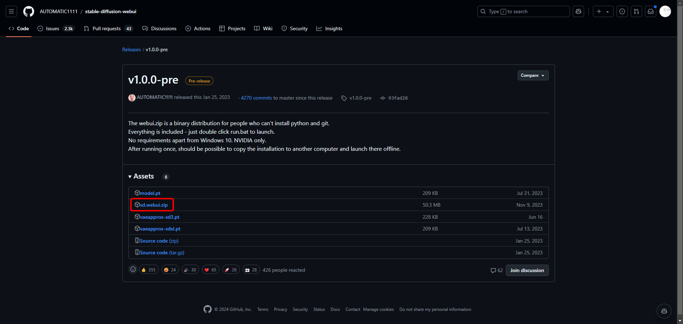Download the sd.webui.zip asset
Screen dimensions: 683x324
[x=154, y=205]
